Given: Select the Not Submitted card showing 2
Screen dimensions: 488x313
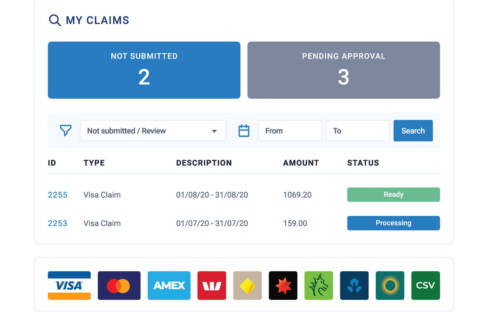Looking at the screenshot, I should click(144, 70).
